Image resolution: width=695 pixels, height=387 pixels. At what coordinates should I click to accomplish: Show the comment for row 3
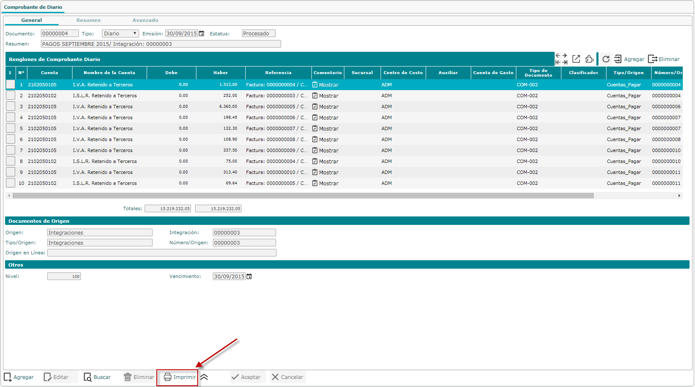click(325, 107)
